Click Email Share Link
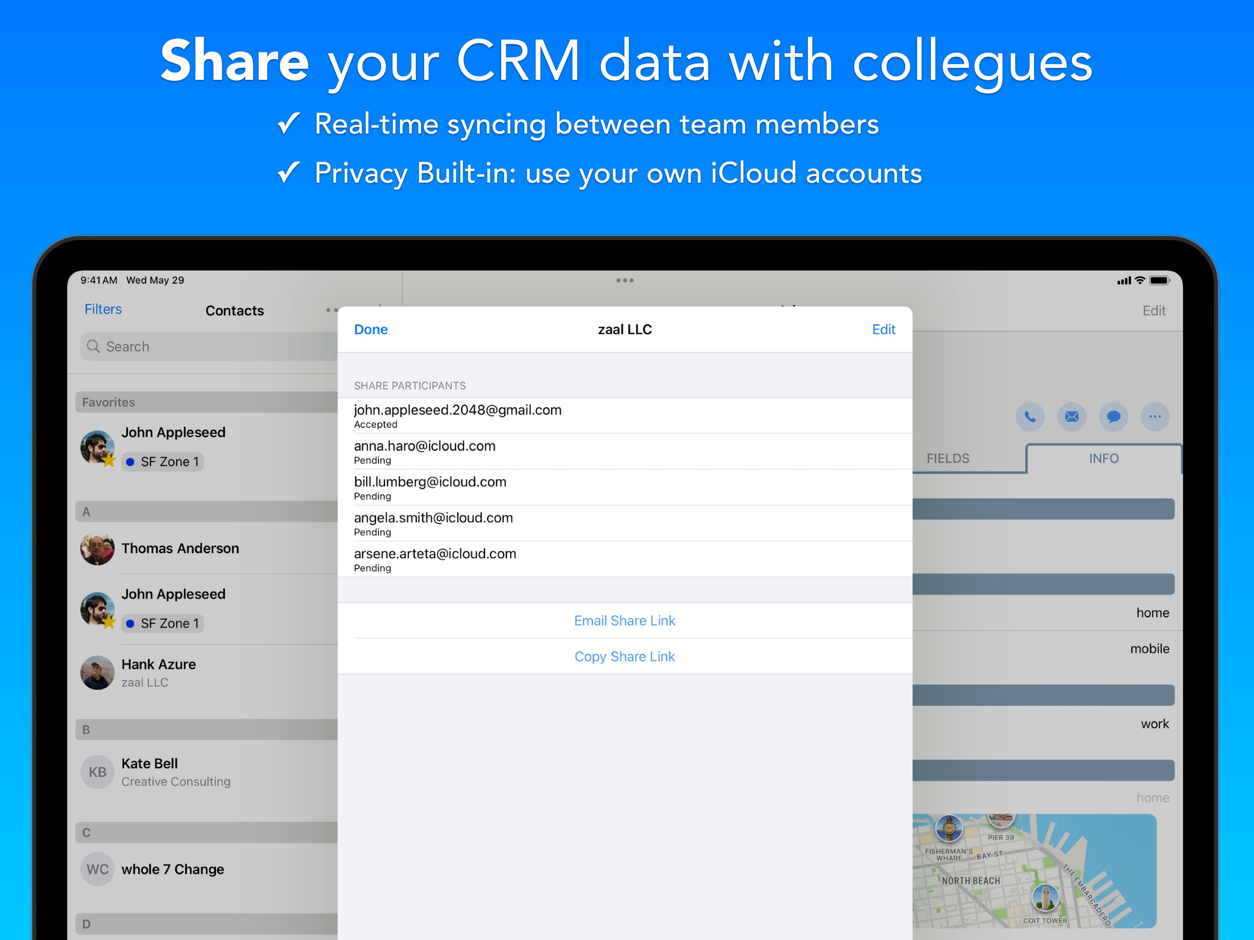Viewport: 1254px width, 940px height. (625, 620)
